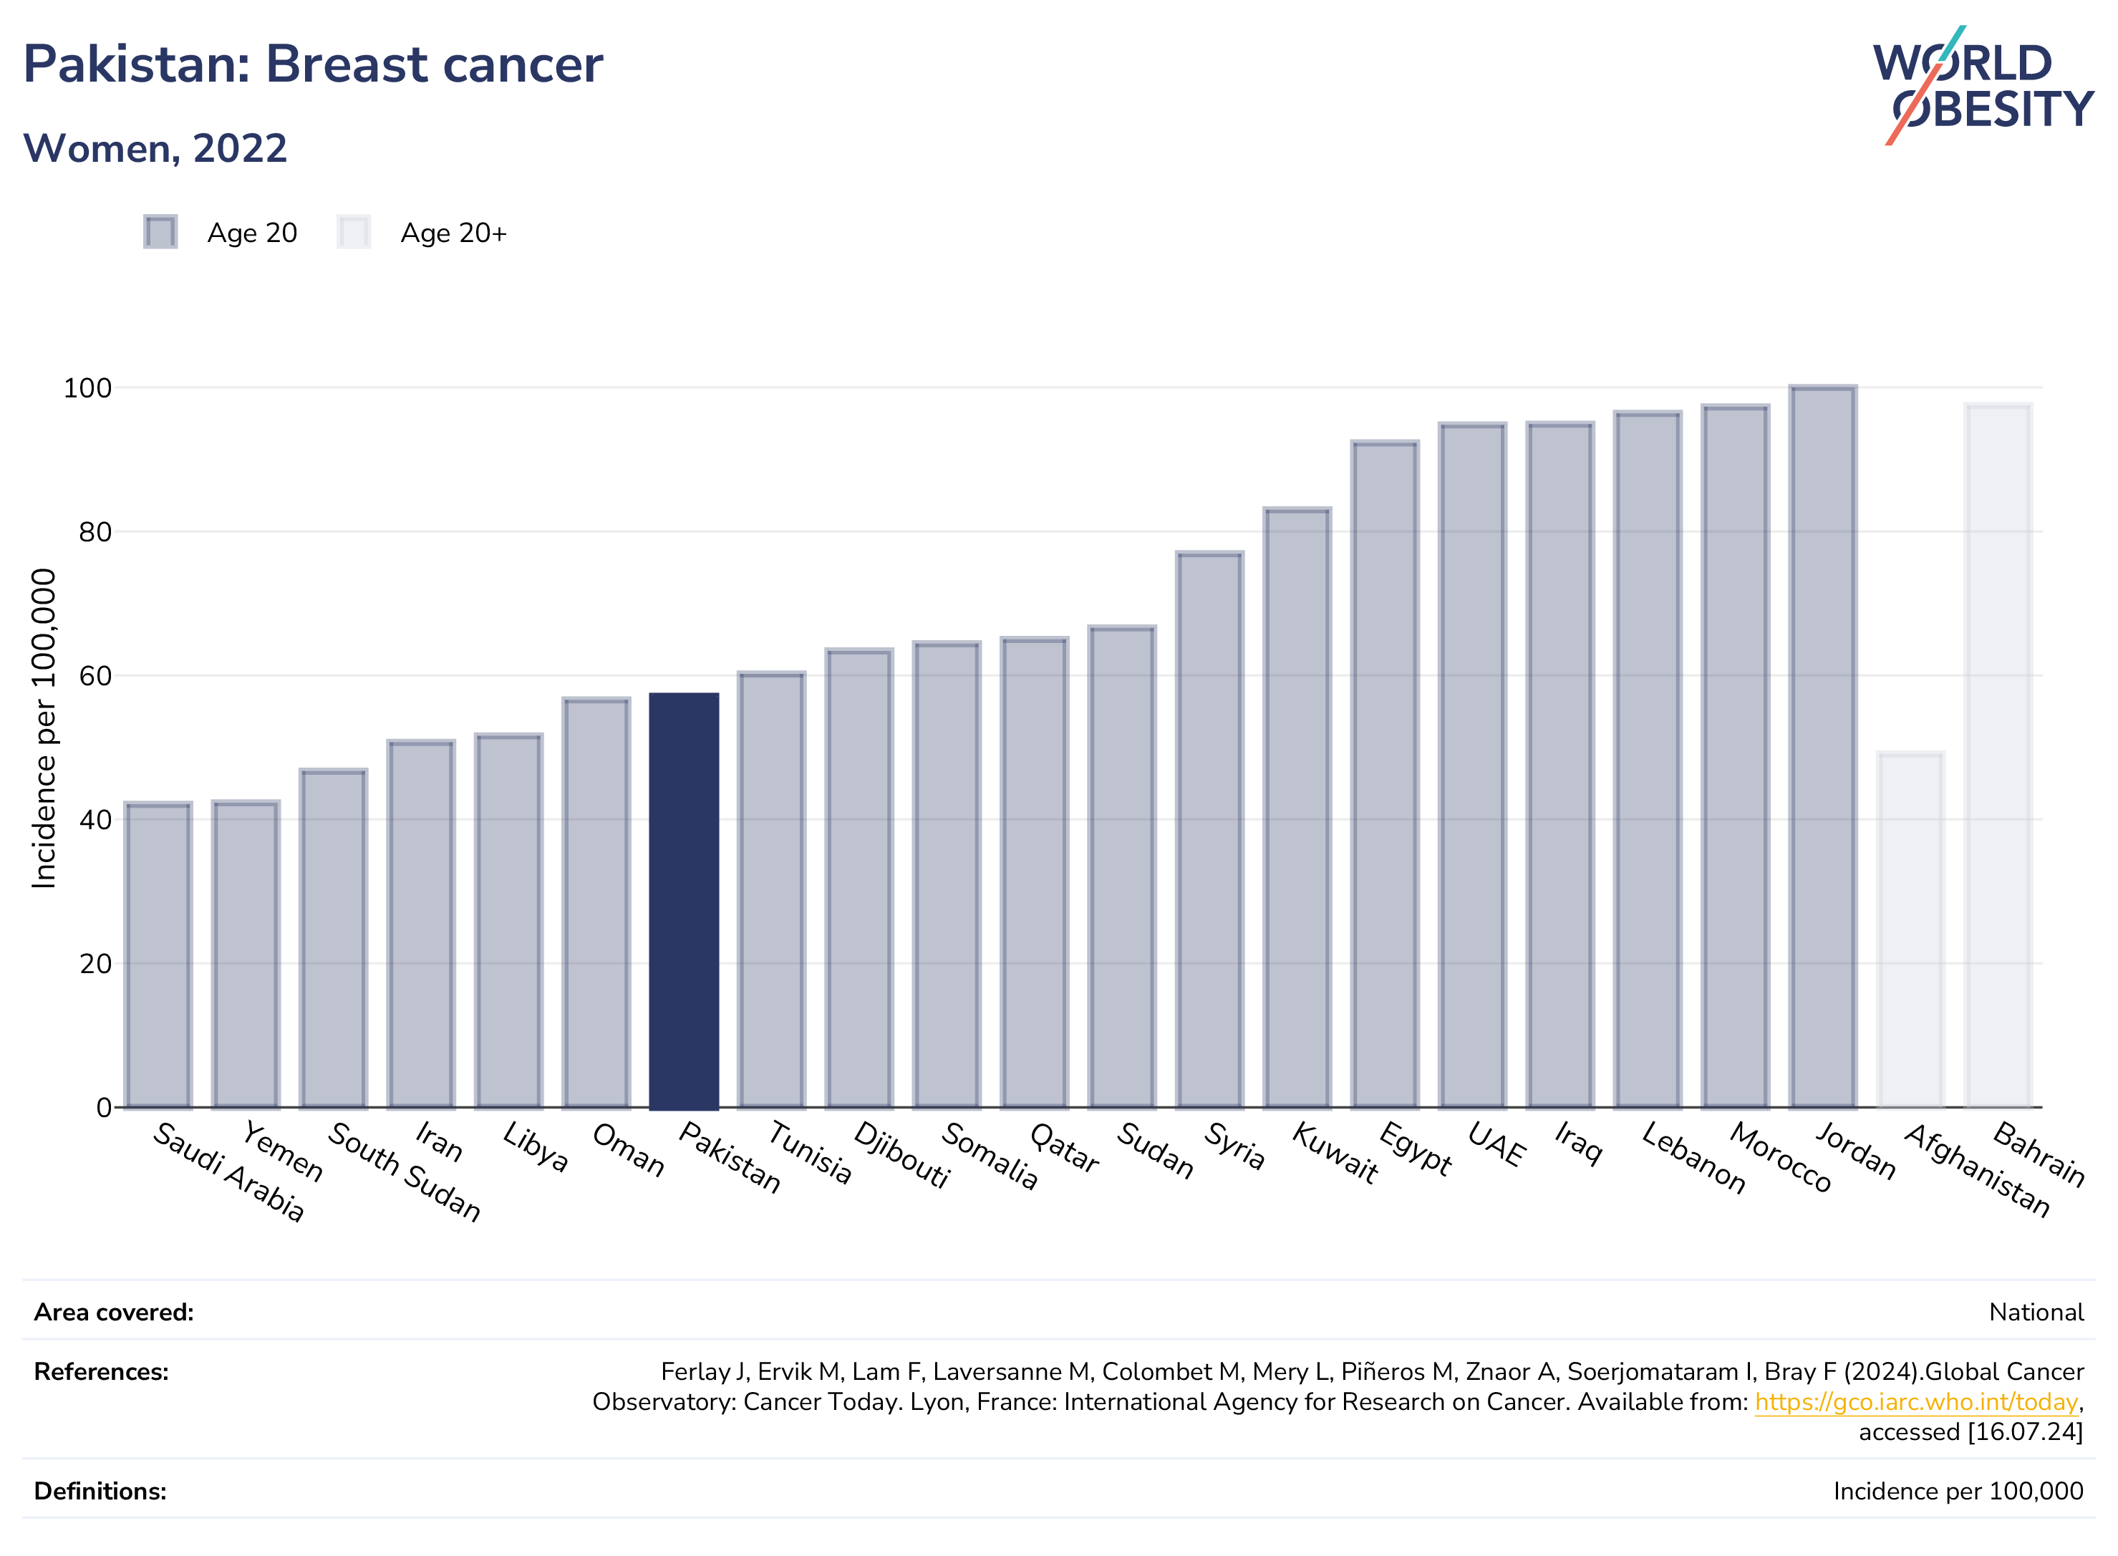This screenshot has width=2118, height=1556.
Task: Click the Pakistan: Breast cancer title
Action: [311, 64]
